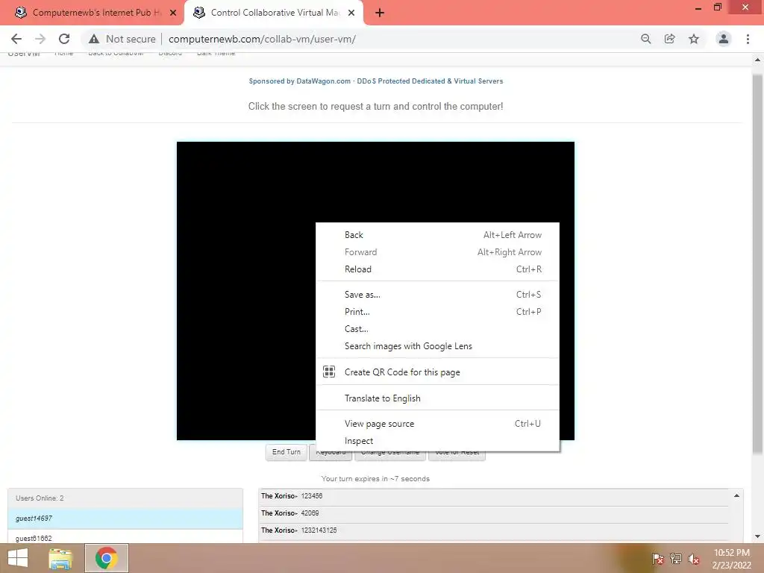Click the browser forward arrow

pyautogui.click(x=40, y=39)
